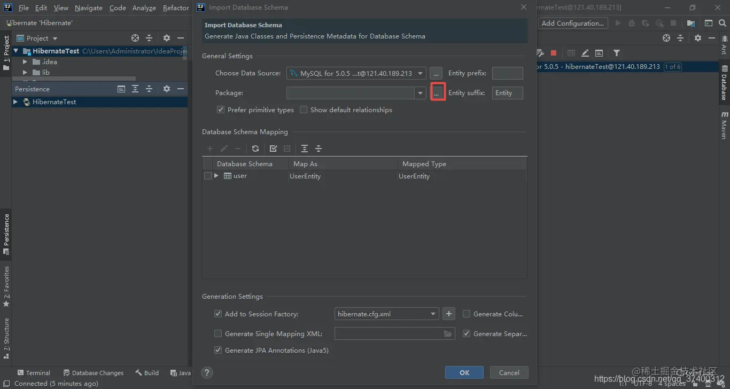730x389 pixels.
Task: Open the Package dropdown arrow
Action: (420, 93)
